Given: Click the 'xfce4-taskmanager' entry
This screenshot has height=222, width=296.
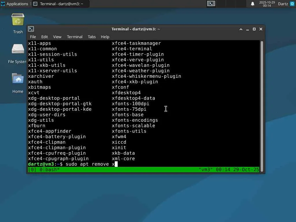Looking at the screenshot, I should [136, 43].
